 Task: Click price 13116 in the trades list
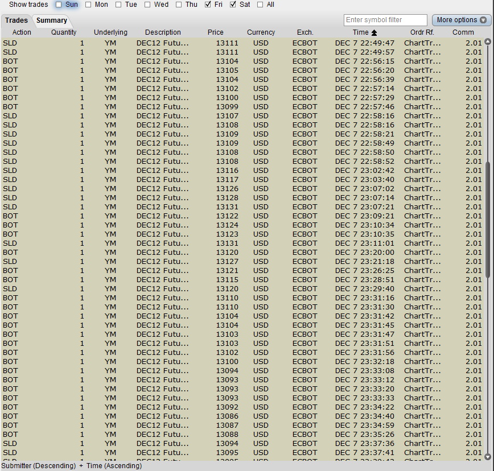pos(227,171)
